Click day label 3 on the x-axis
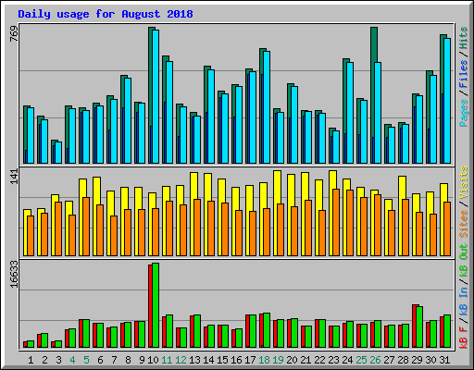This screenshot has height=370, width=474. click(x=58, y=360)
